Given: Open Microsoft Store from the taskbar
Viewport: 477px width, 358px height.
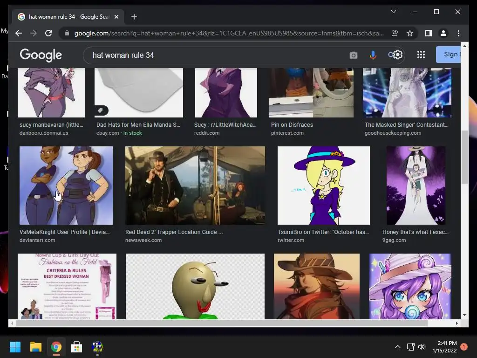Looking at the screenshot, I should click(x=77, y=347).
